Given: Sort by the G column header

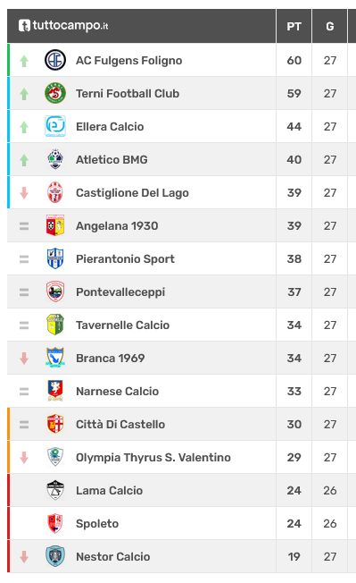Looking at the screenshot, I should point(329,27).
